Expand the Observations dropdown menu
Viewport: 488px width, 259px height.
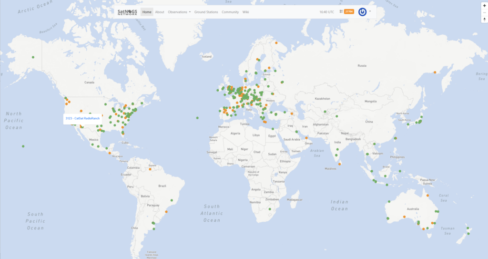pos(179,12)
